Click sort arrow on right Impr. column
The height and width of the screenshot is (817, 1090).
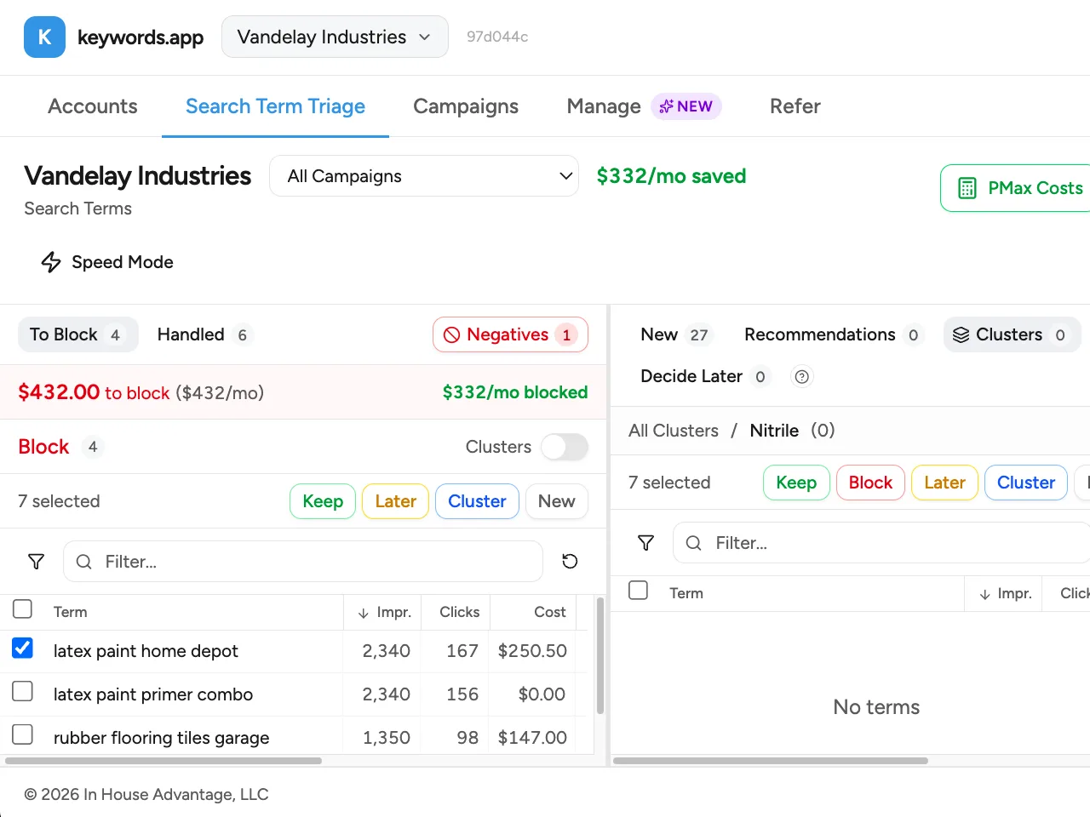coord(984,594)
